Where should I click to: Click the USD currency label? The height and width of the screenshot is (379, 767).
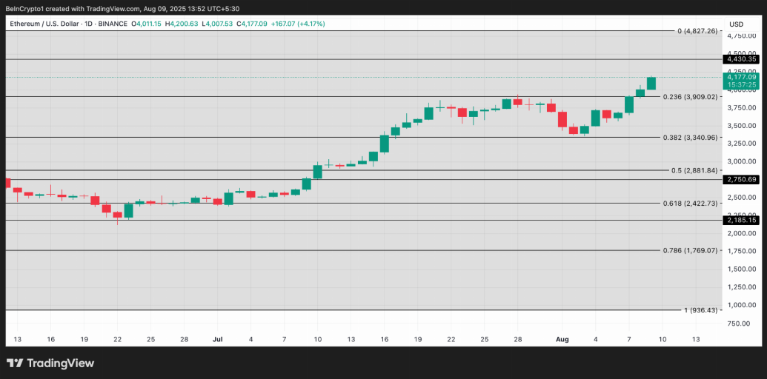(x=736, y=24)
